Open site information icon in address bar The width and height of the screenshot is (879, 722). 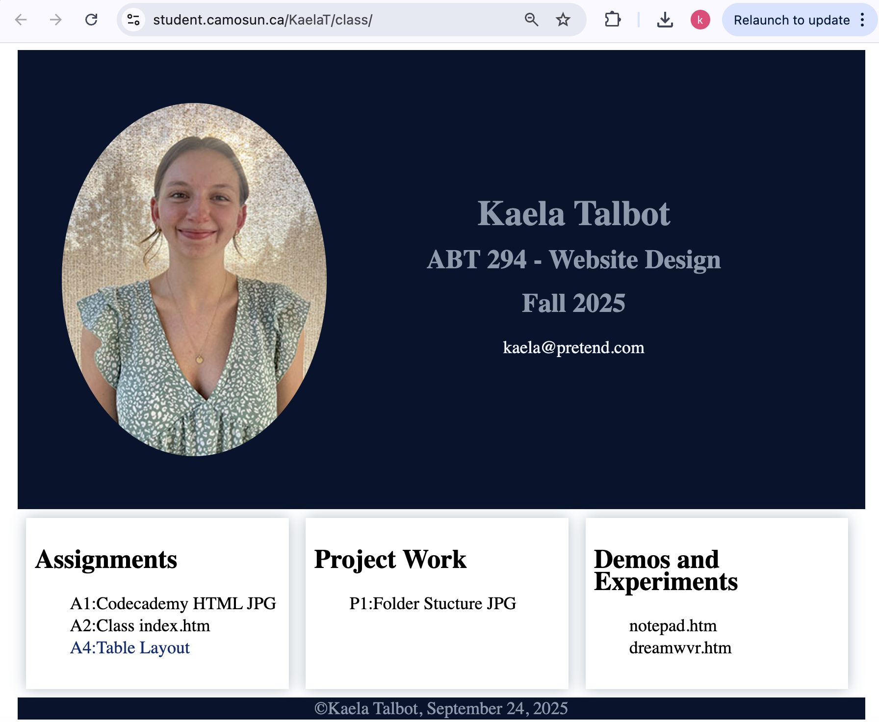(x=133, y=20)
